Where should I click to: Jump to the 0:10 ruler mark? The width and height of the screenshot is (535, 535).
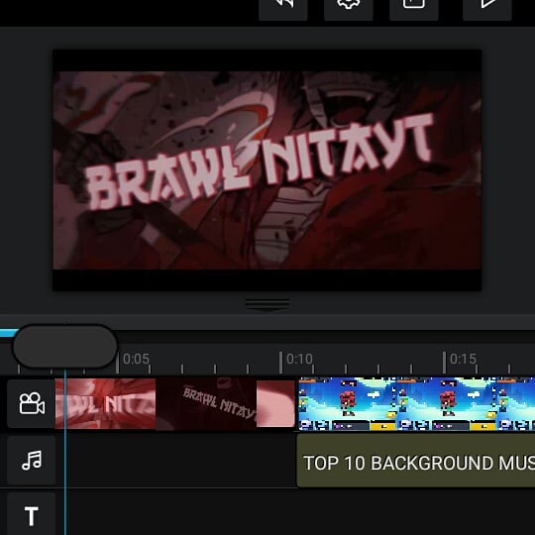coord(299,359)
